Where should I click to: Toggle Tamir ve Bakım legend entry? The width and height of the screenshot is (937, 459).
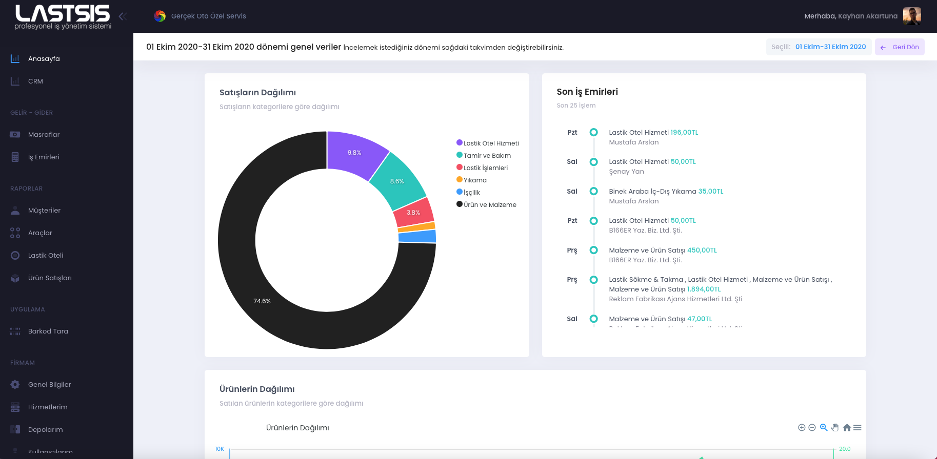click(x=484, y=155)
